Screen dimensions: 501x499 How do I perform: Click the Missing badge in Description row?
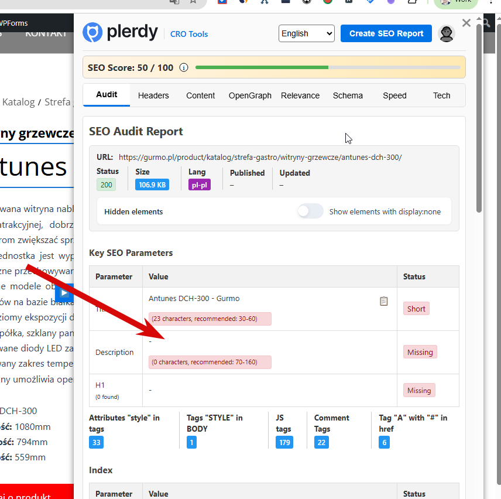pyautogui.click(x=420, y=352)
